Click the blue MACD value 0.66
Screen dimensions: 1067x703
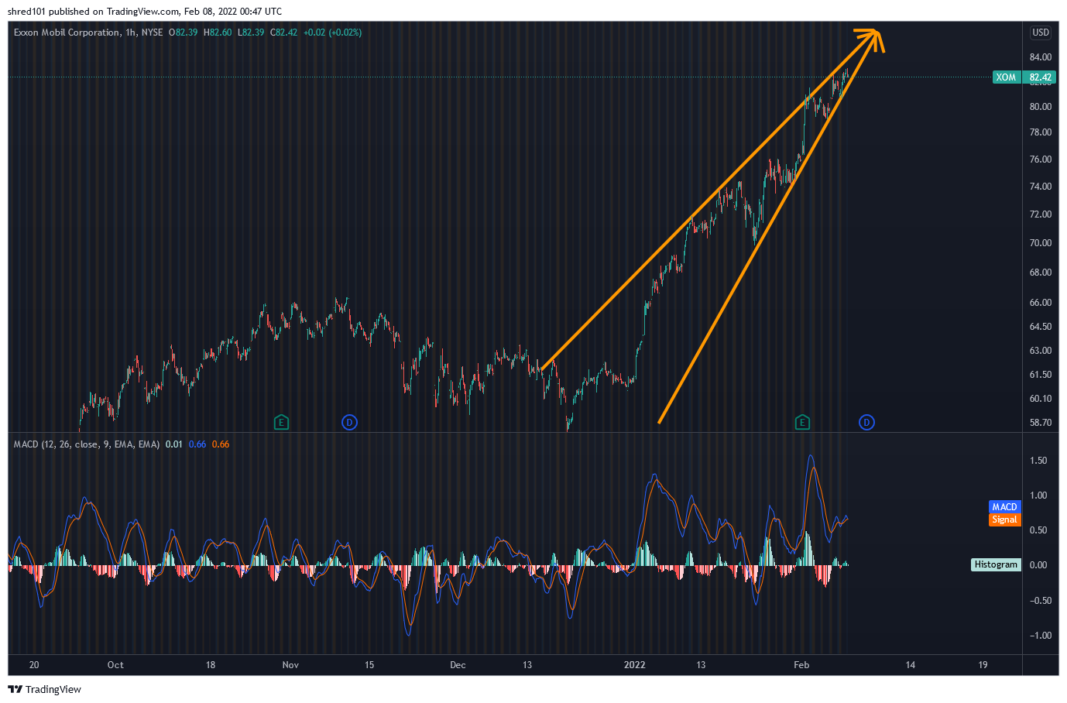click(197, 444)
